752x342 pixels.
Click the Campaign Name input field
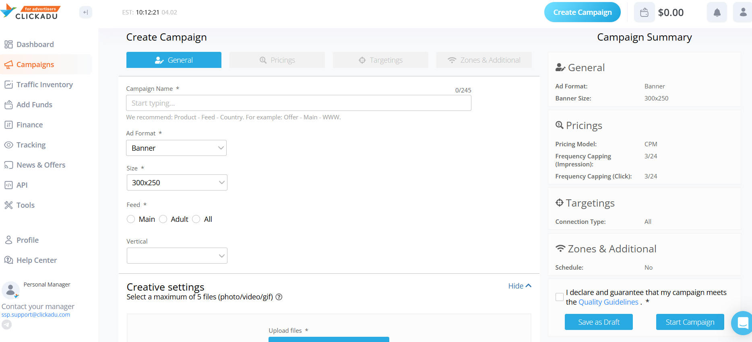(x=298, y=103)
